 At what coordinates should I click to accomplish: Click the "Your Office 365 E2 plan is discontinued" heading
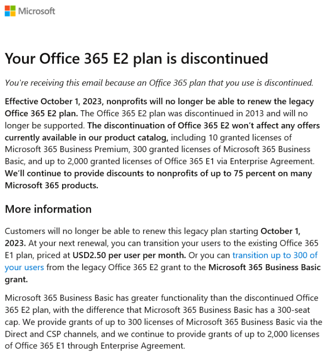point(136,58)
